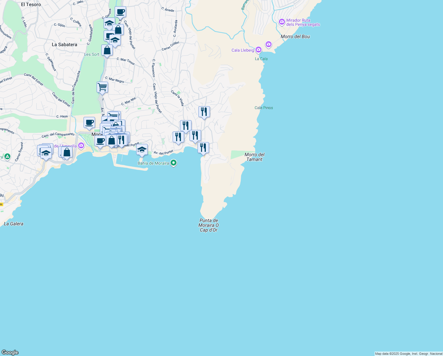
Task: Select the shopping bag marker below Les Sort
Action: 107,50
